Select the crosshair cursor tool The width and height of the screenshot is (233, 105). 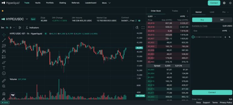pyautogui.click(x=4, y=35)
